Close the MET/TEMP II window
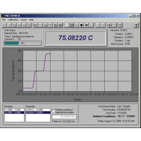The width and height of the screenshot is (141, 141). point(138,16)
